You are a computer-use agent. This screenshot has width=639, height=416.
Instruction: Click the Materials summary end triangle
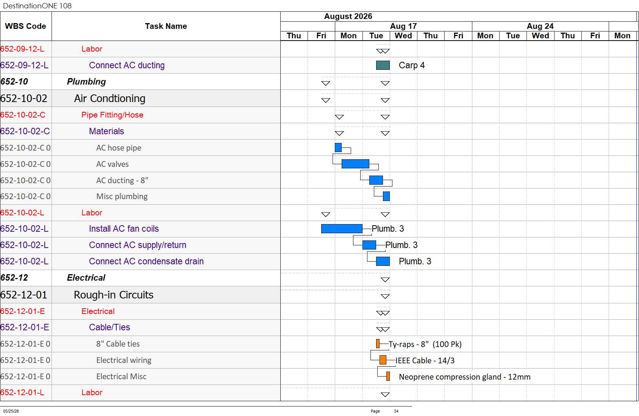[385, 133]
